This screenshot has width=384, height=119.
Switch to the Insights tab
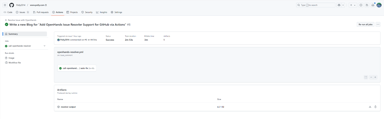(x=102, y=12)
